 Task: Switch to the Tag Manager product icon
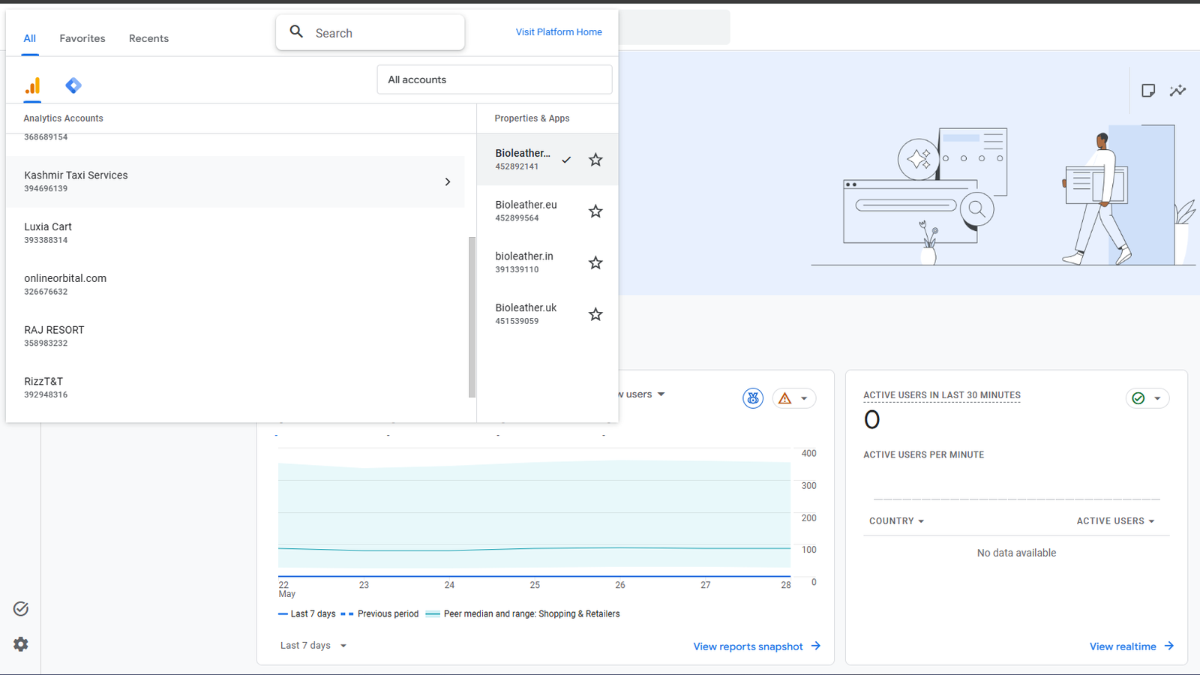point(73,85)
